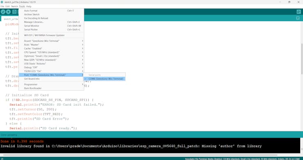Image resolution: width=303 pixels, height=160 pixels.
Task: Expand the Board Seeeduino Wio Terminal submenu
Action: coord(51,41)
